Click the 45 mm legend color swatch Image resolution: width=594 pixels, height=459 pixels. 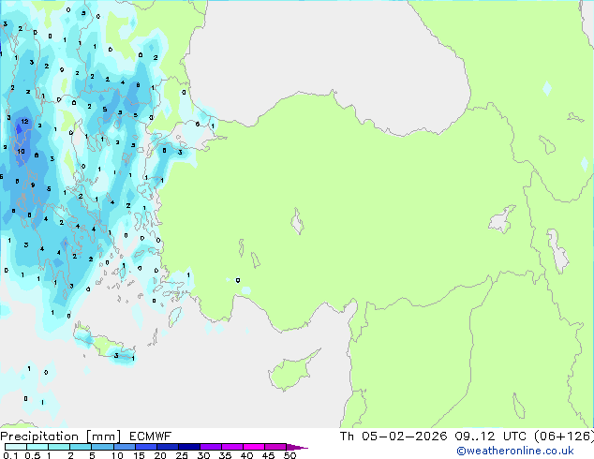275,447
